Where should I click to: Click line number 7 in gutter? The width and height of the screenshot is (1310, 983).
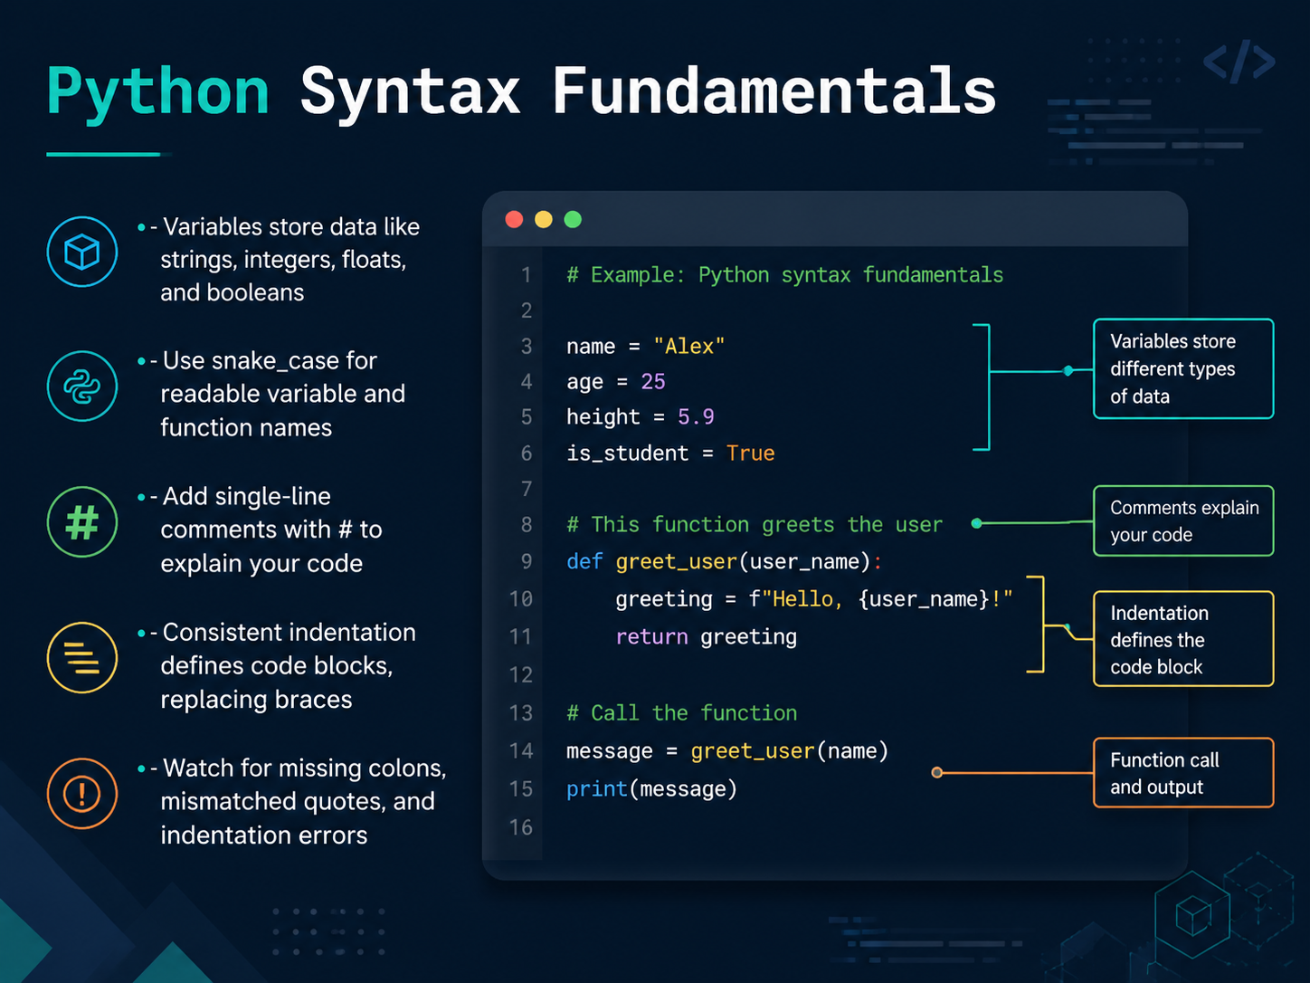coord(527,489)
